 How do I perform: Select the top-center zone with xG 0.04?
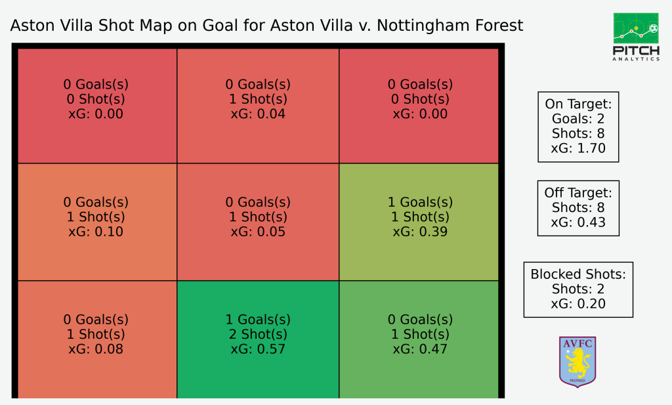pos(258,106)
